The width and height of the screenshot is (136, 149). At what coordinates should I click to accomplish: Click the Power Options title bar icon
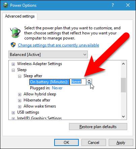click(x=5, y=5)
